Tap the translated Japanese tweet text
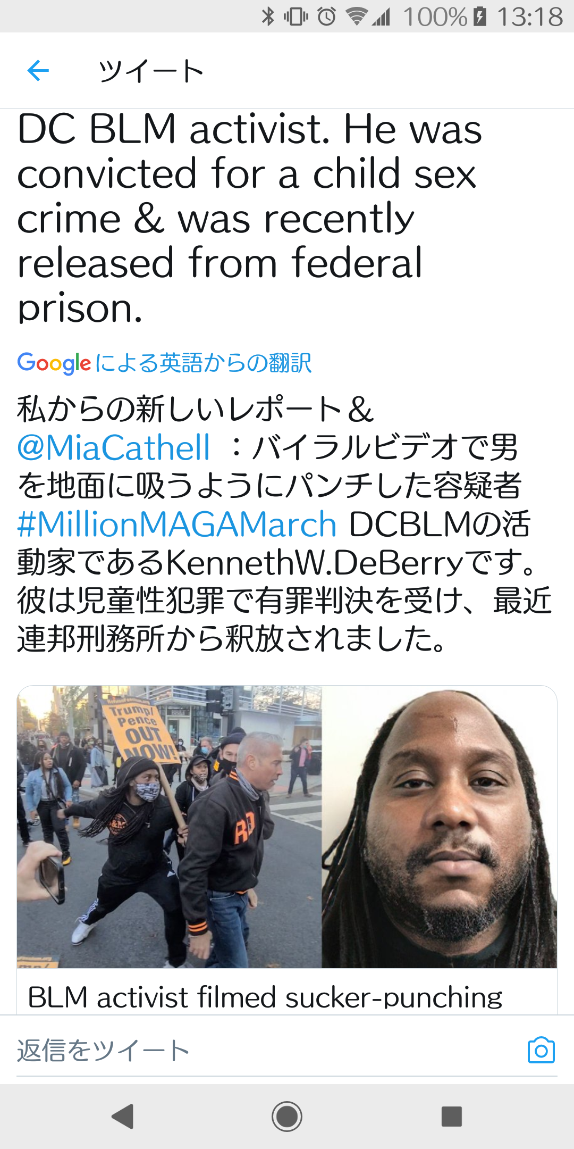 coord(284,524)
